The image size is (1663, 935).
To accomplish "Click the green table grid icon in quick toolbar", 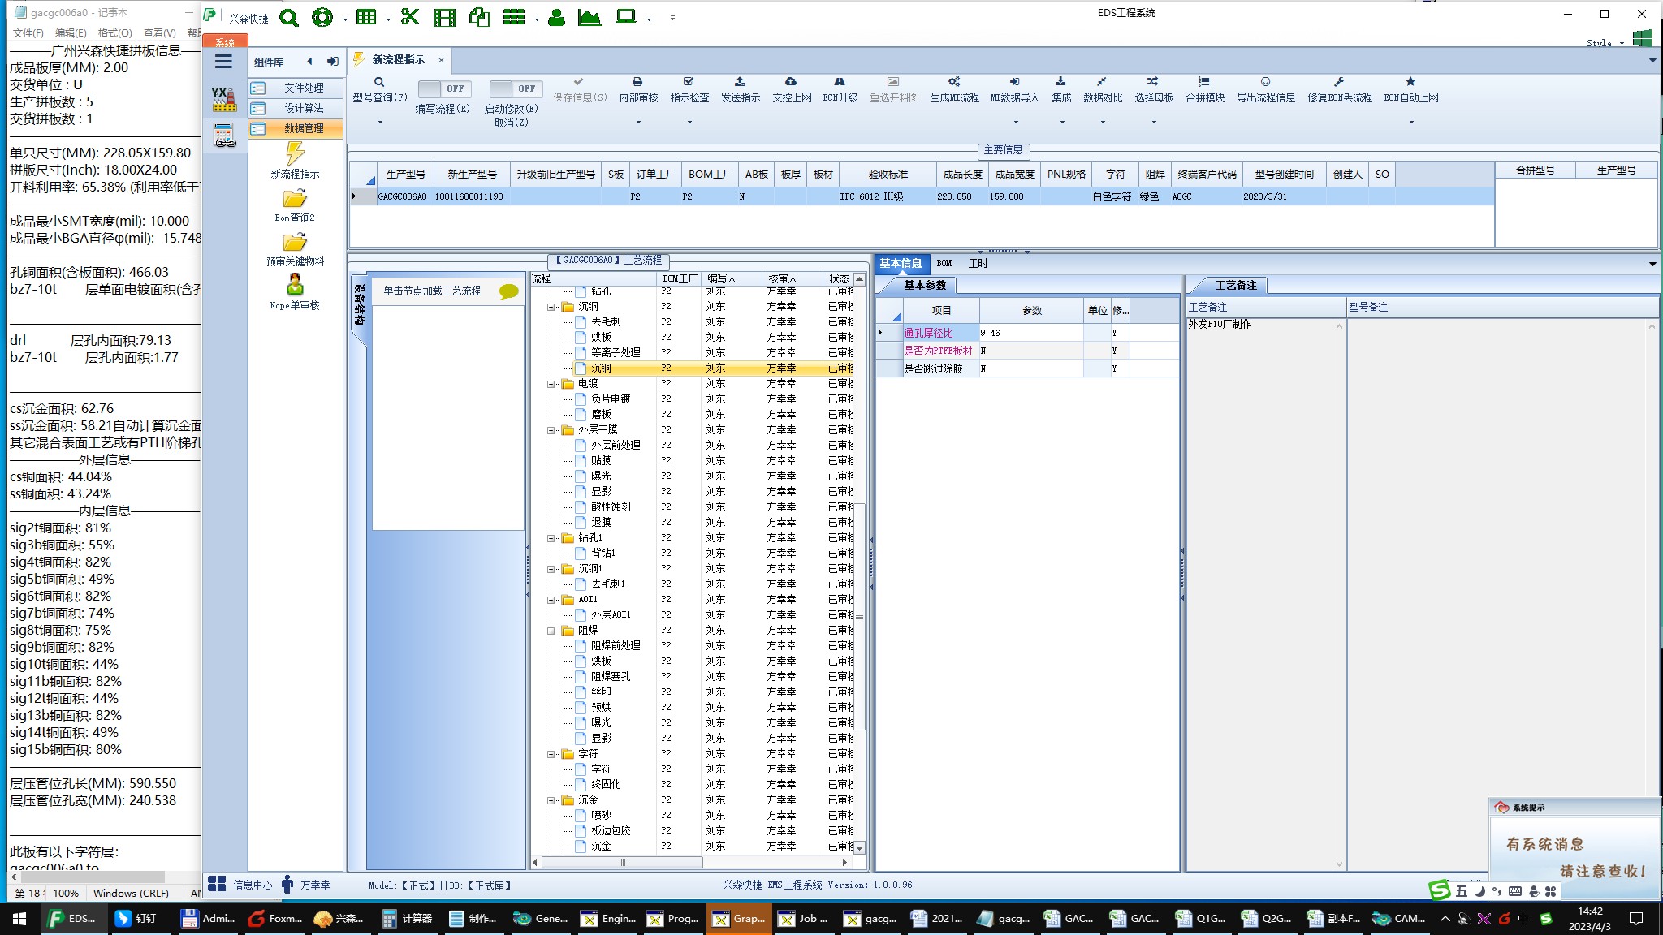I will [x=366, y=17].
